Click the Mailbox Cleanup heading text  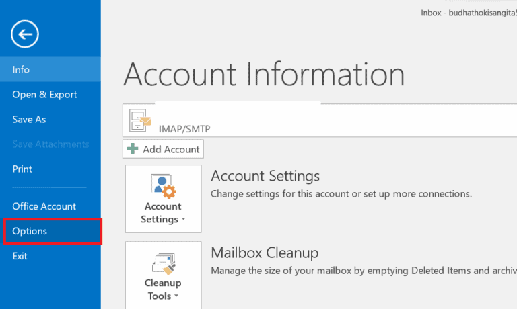pyautogui.click(x=265, y=253)
